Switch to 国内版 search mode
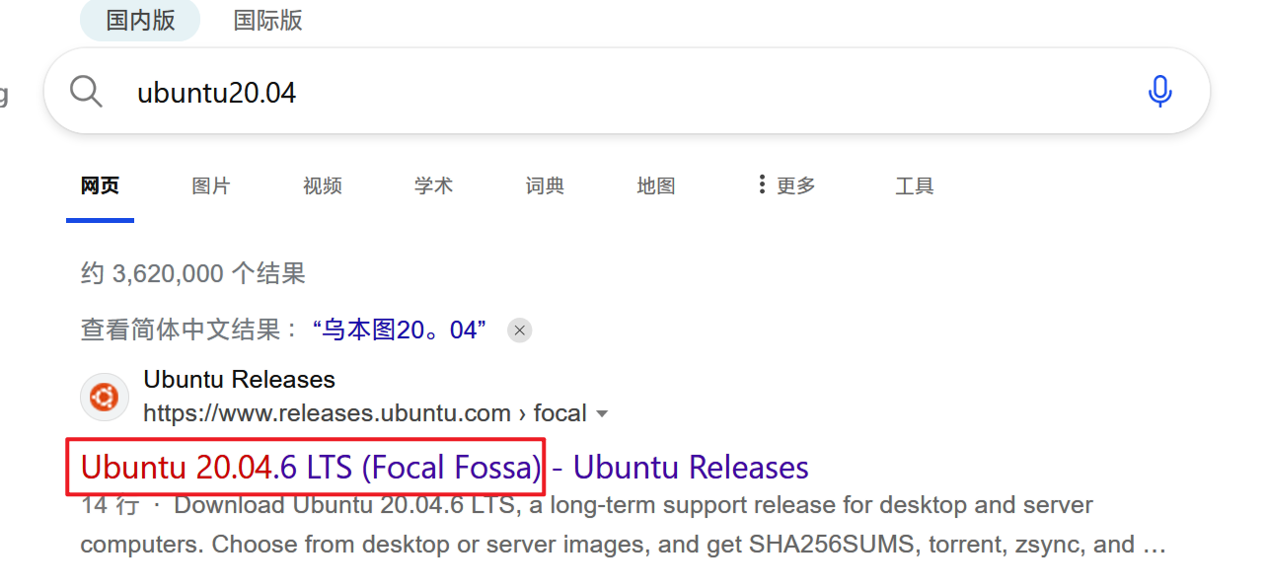Screen dimensions: 1267x587 140,20
